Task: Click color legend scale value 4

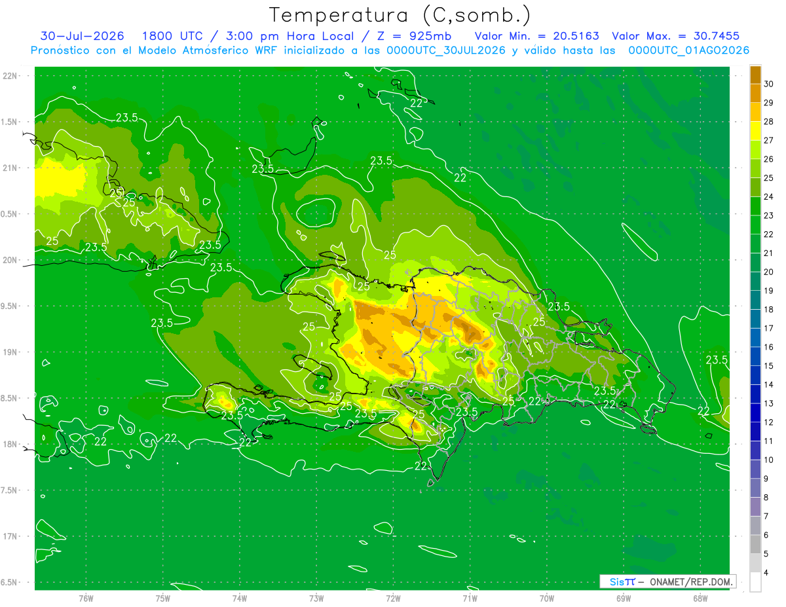Action: [x=766, y=573]
